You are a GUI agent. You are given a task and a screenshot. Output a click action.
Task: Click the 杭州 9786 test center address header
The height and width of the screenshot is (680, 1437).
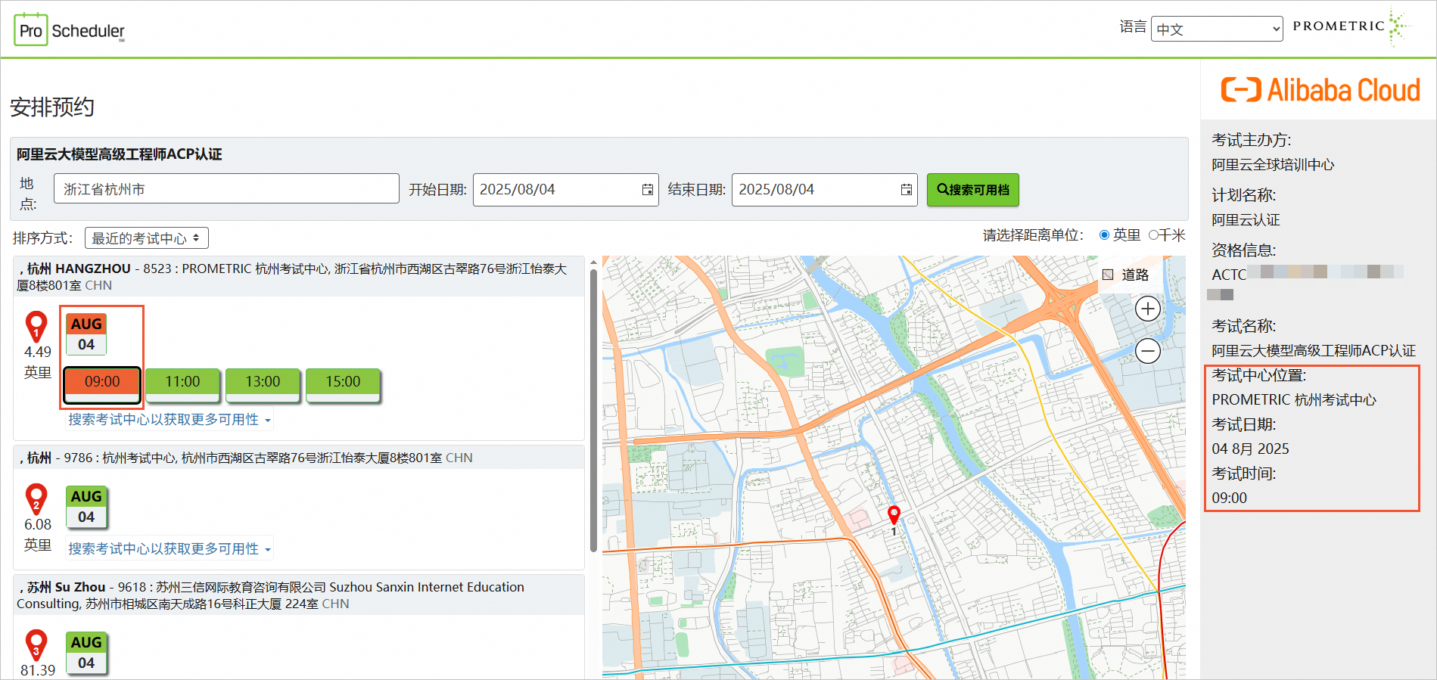click(298, 458)
